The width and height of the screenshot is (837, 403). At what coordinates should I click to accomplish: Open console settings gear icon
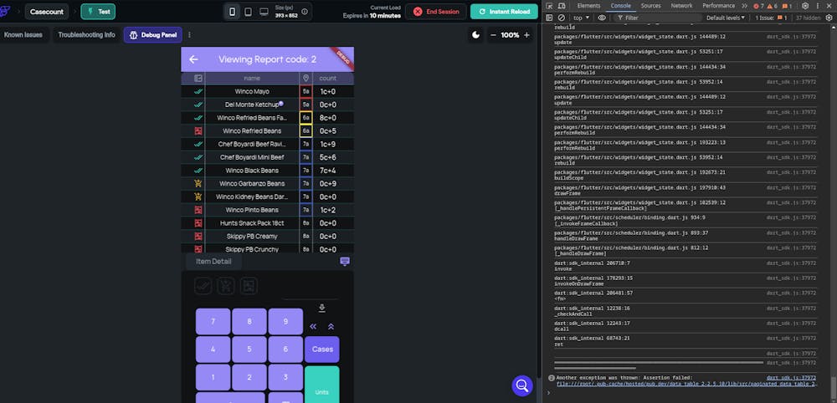tap(829, 18)
